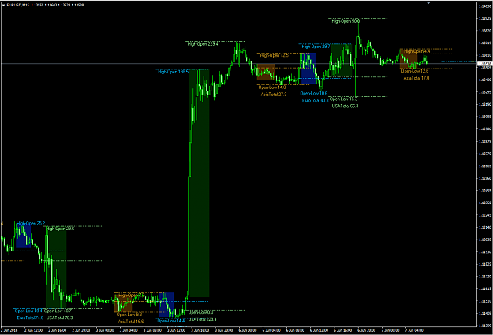
Task: Click the '6 Jun 08:00' time axis label
Action: coord(295,330)
